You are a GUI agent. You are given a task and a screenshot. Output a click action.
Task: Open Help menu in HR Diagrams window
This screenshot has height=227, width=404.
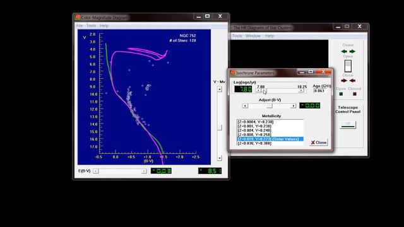(270, 36)
